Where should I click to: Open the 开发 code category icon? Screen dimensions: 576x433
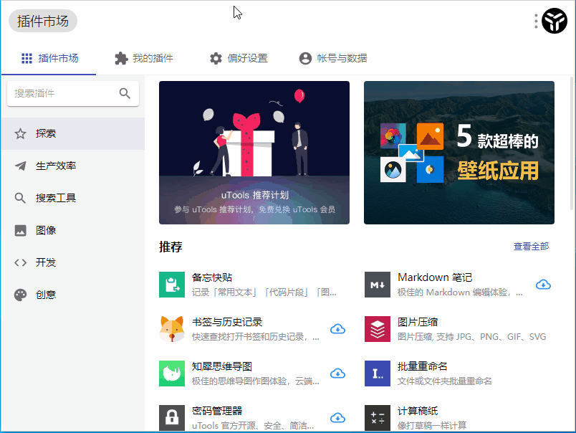tap(18, 262)
